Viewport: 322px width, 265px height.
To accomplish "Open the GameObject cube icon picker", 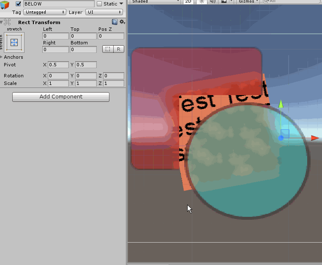I will click(5, 5).
